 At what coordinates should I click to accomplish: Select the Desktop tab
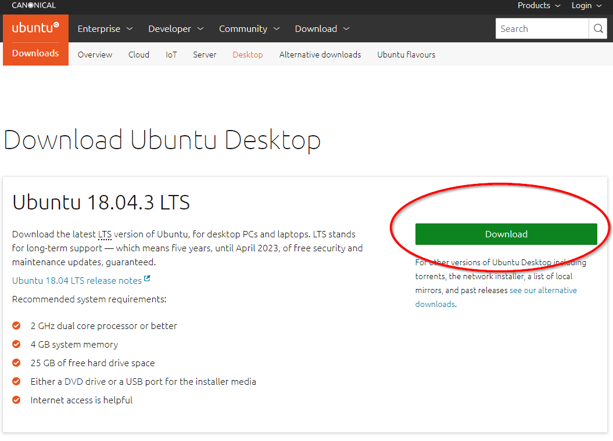tap(248, 55)
